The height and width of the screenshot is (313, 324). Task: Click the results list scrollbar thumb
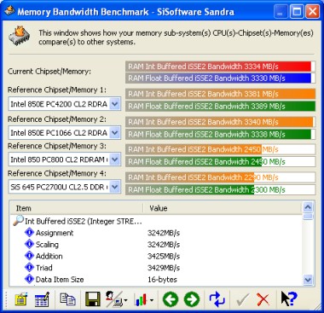tap(308, 217)
